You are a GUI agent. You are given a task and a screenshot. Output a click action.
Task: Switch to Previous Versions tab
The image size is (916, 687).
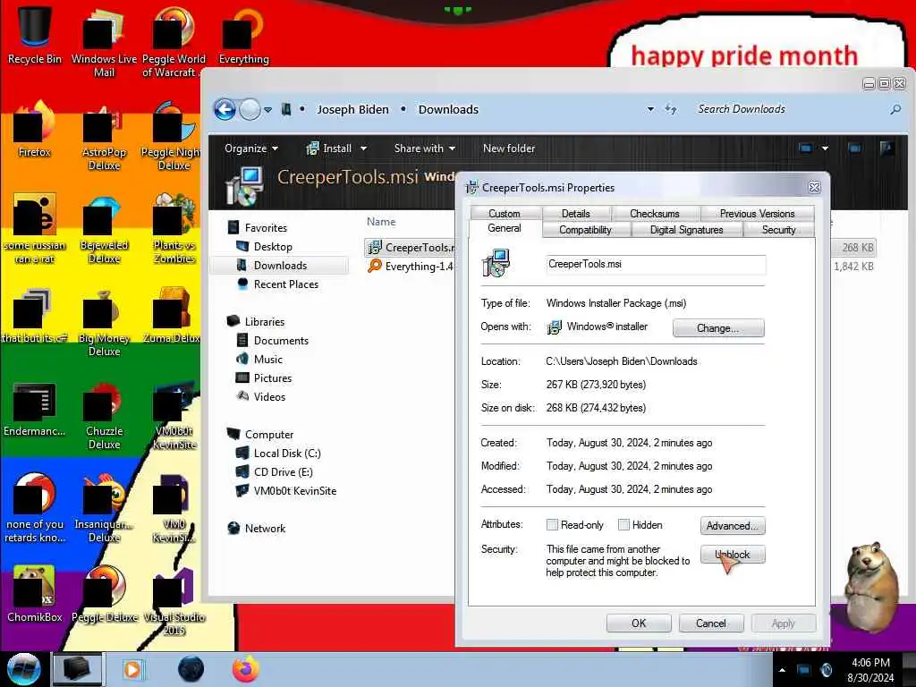pos(757,214)
